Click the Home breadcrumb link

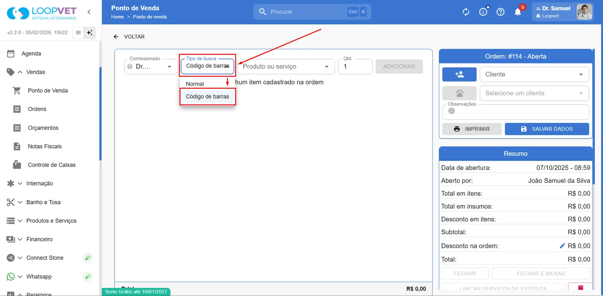(118, 17)
